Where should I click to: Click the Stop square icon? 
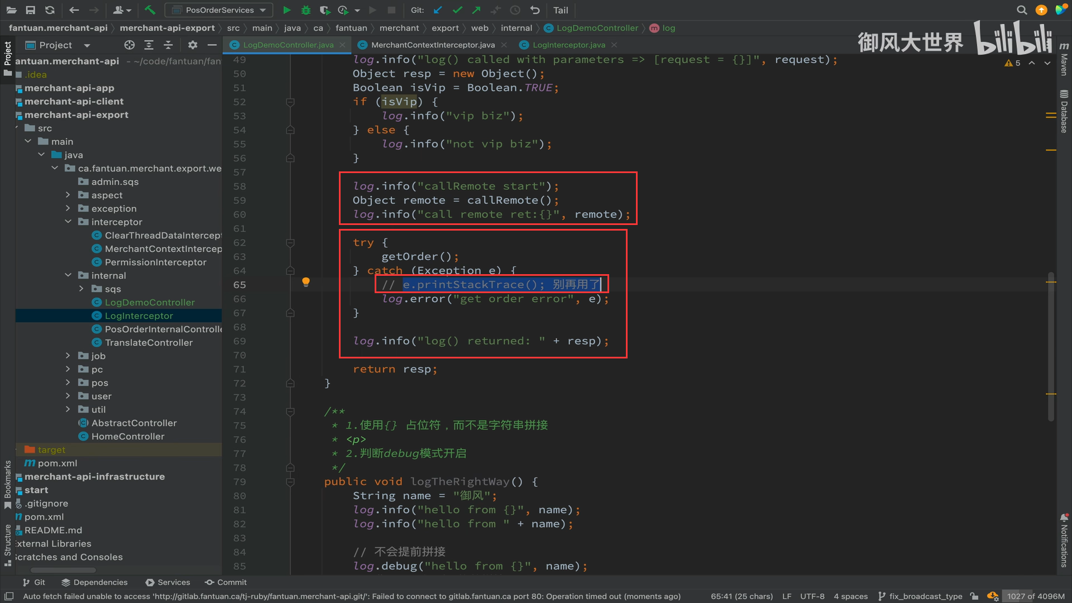coord(391,10)
